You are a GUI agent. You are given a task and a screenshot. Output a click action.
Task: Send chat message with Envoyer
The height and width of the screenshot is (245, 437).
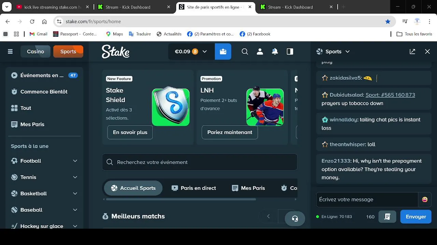(416, 216)
